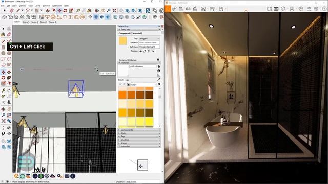Click material Details arrow beside Colors dropdown
This screenshot has width=328, height=184.
(x=159, y=84)
